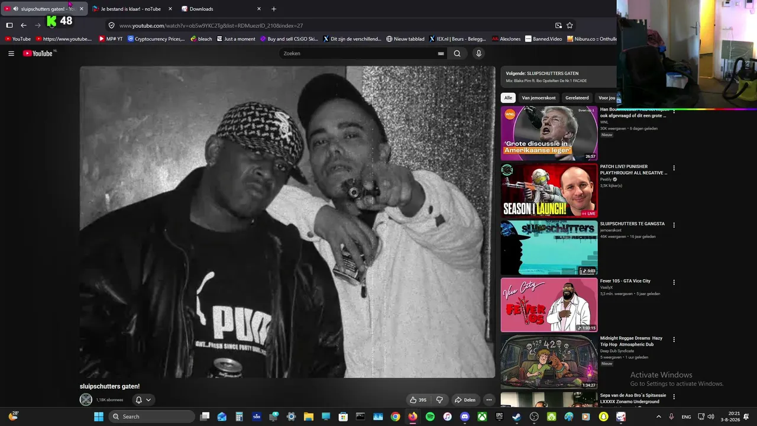The width and height of the screenshot is (757, 426).
Task: Open Google Chrome from the taskbar
Action: [x=395, y=417]
